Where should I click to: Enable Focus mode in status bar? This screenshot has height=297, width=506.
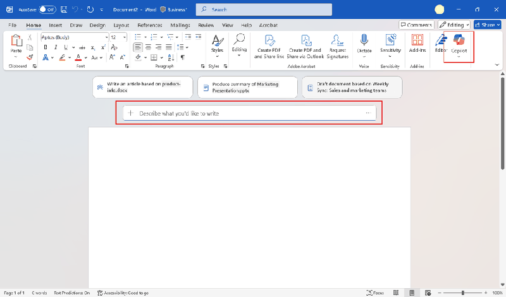click(x=375, y=293)
